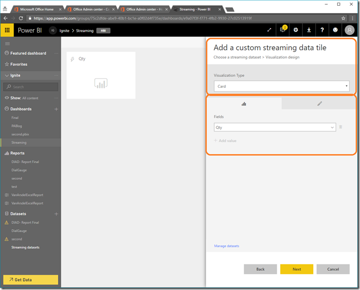Click the feedback smiley icon
The height and width of the screenshot is (290, 360).
click(x=335, y=30)
